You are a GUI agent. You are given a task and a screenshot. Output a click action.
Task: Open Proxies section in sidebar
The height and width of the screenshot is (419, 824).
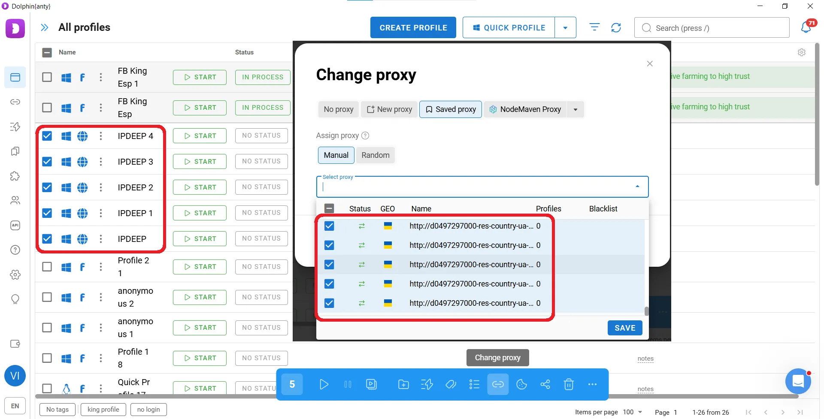(x=15, y=102)
